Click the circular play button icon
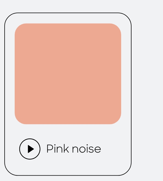163x181 pixels. tap(30, 149)
